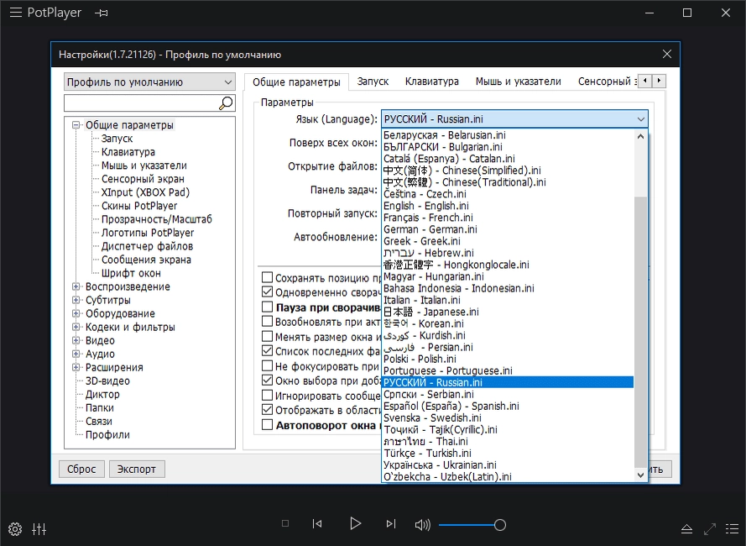Select 'Polski - Polish.ini' language entry

(509, 359)
